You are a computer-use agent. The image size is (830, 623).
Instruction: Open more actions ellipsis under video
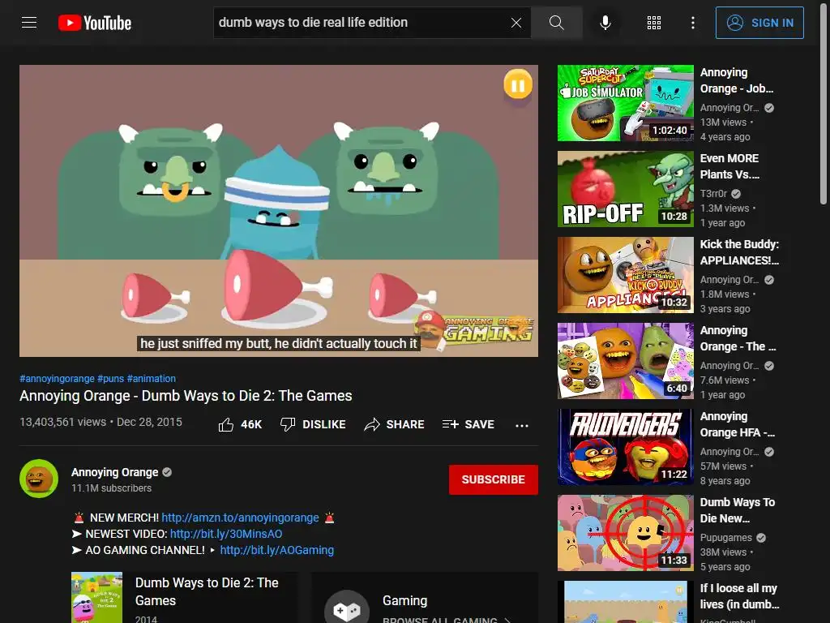tap(522, 425)
